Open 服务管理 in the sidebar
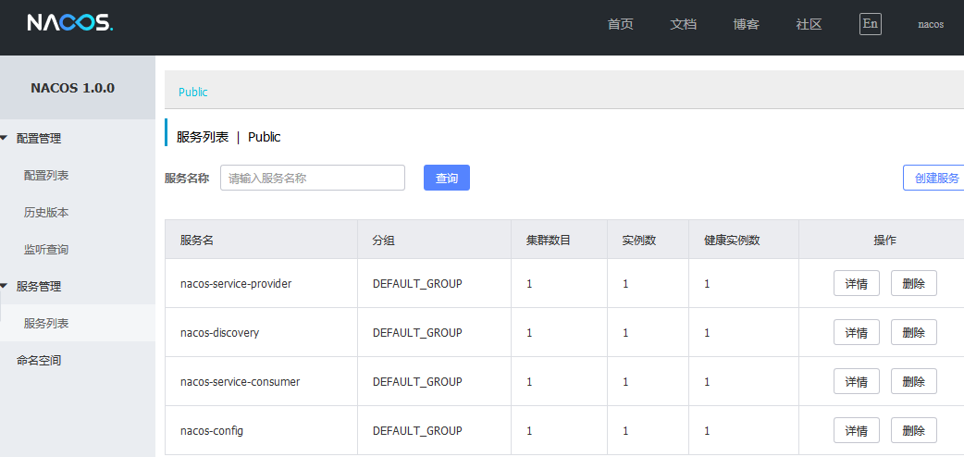This screenshot has height=457, width=964. click(x=39, y=286)
